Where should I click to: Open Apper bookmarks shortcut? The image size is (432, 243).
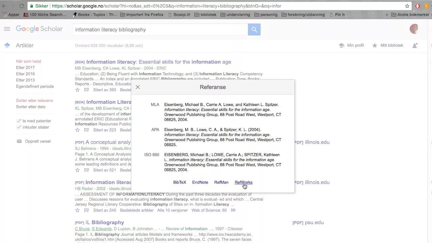(11, 15)
